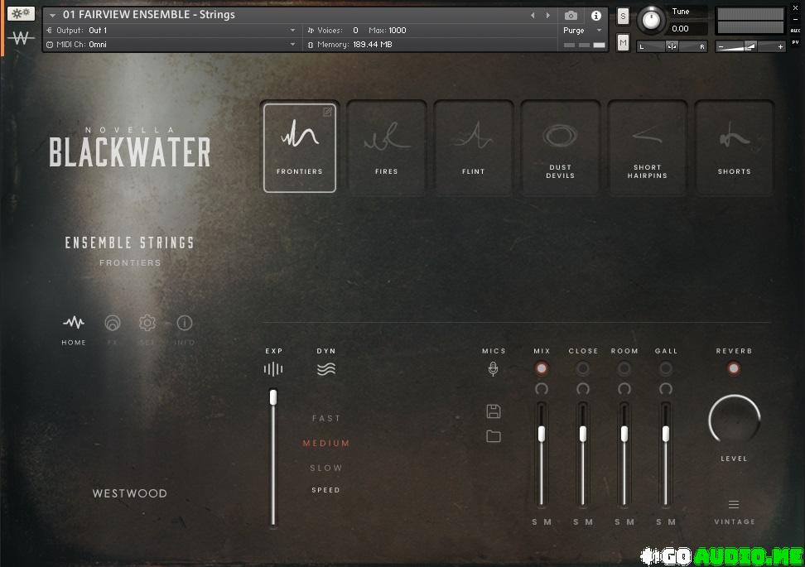Open the Output Out 1 dropdown
Screen dimensions: 805x567
[x=171, y=31]
